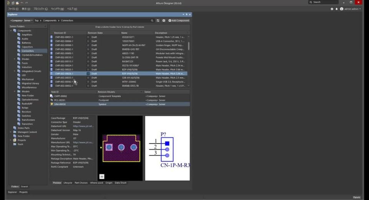The width and height of the screenshot is (369, 200).
Task: Click the Add Component button
Action: click(179, 20)
